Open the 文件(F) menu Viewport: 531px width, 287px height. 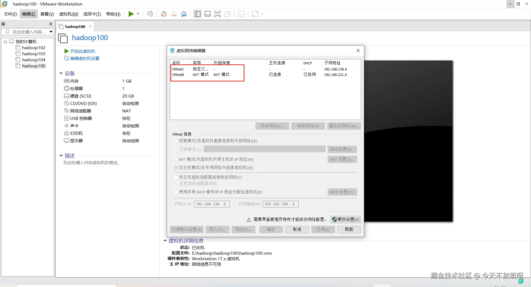pyautogui.click(x=11, y=14)
